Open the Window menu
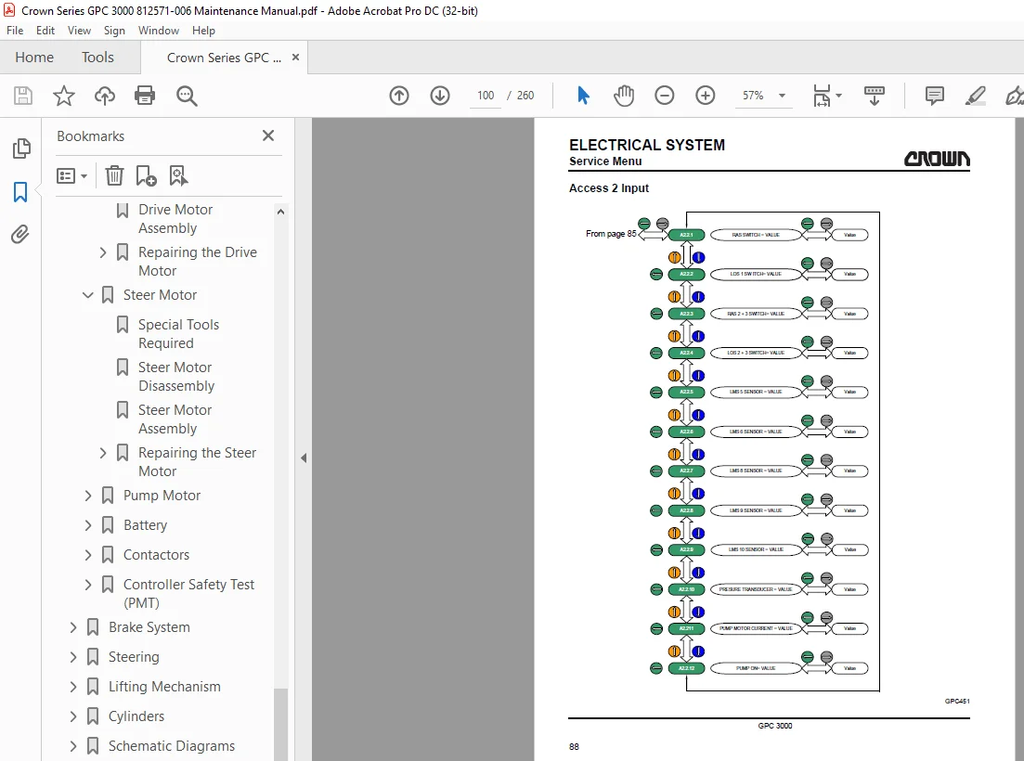Screen dimensions: 1024x761 coord(158,31)
